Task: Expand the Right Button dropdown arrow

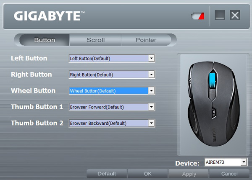Action: 151,75
